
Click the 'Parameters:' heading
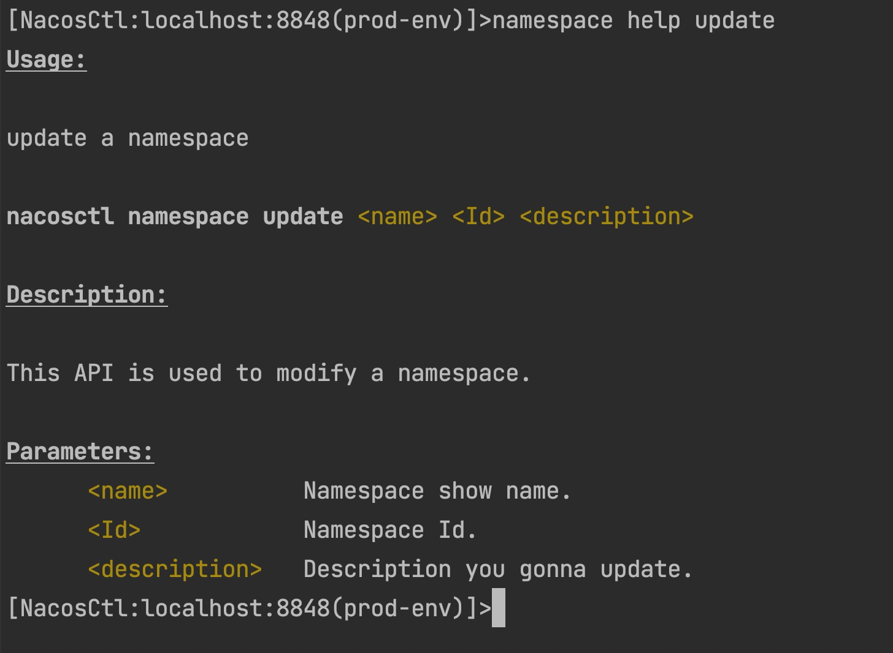(80, 452)
